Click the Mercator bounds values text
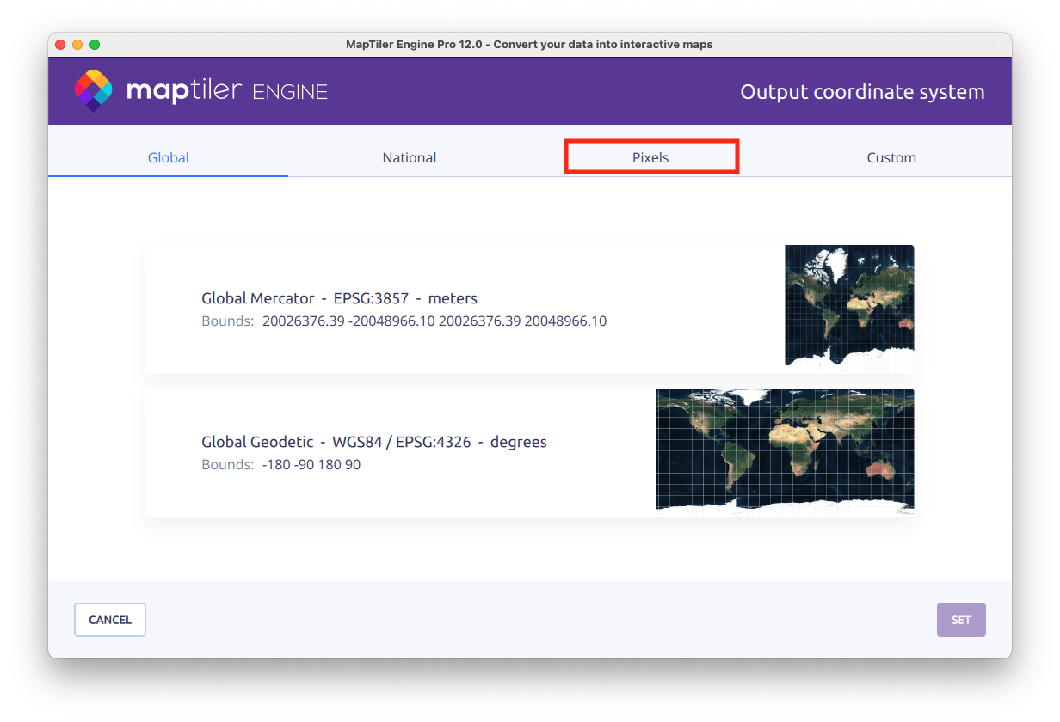The image size is (1060, 722). [x=434, y=321]
